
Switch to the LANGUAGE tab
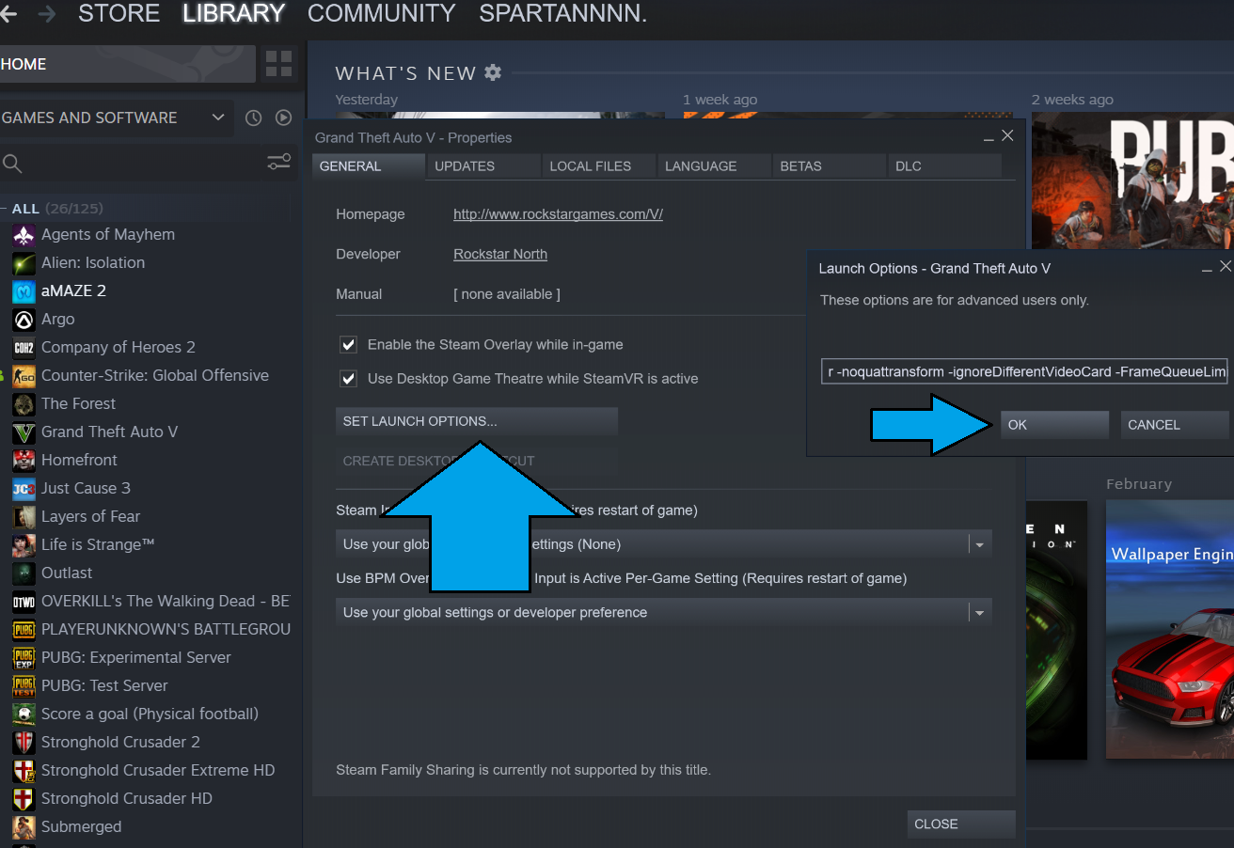pyautogui.click(x=715, y=166)
